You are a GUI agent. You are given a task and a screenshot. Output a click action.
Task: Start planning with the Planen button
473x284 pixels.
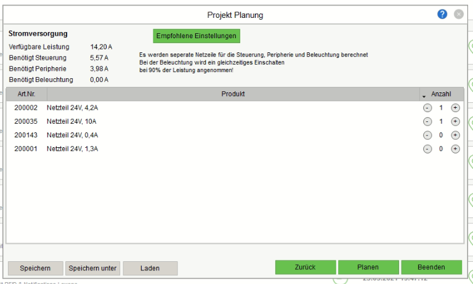click(368, 267)
